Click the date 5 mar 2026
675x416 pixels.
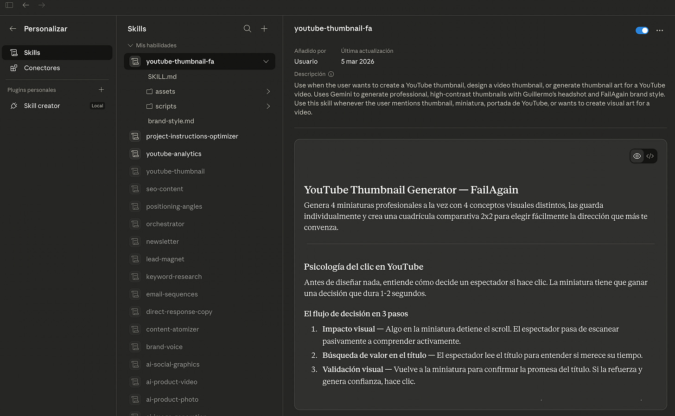[x=357, y=62]
